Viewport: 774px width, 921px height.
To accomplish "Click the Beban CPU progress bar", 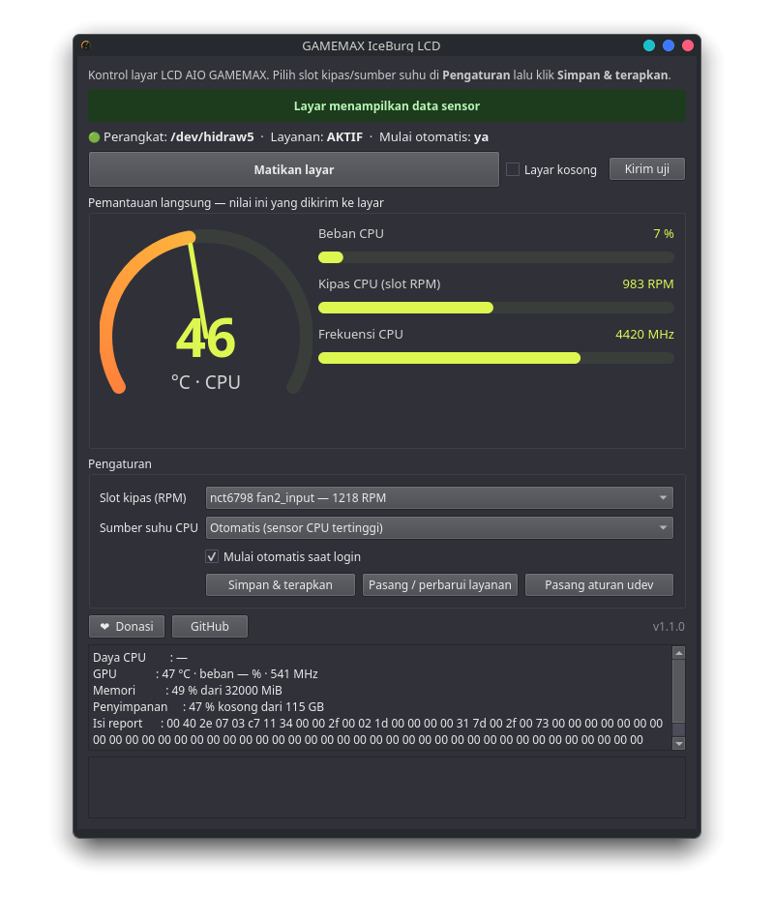I will pyautogui.click(x=496, y=257).
